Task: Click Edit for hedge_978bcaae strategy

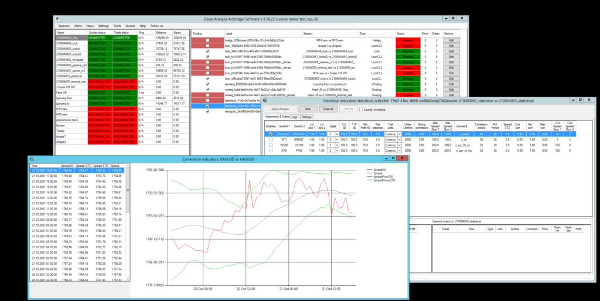Action: [x=452, y=40]
